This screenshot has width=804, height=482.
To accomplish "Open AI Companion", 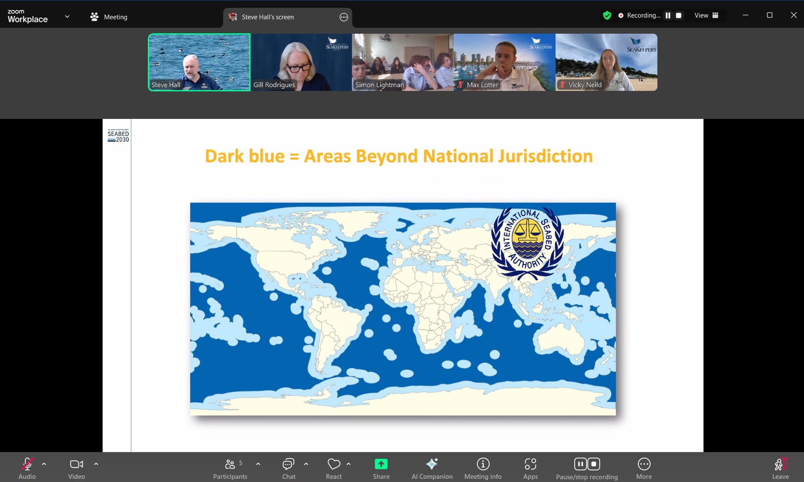I will pyautogui.click(x=432, y=469).
